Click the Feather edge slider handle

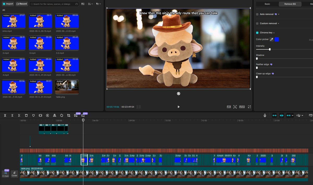257,68
